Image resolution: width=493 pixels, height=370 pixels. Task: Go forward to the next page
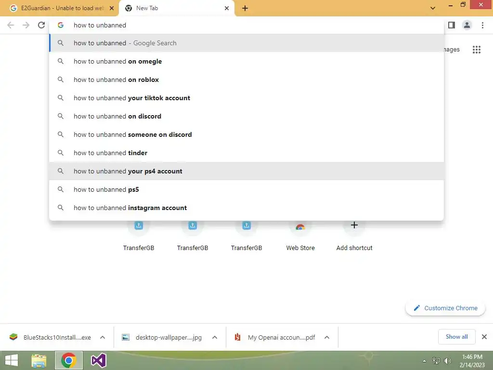[26, 25]
